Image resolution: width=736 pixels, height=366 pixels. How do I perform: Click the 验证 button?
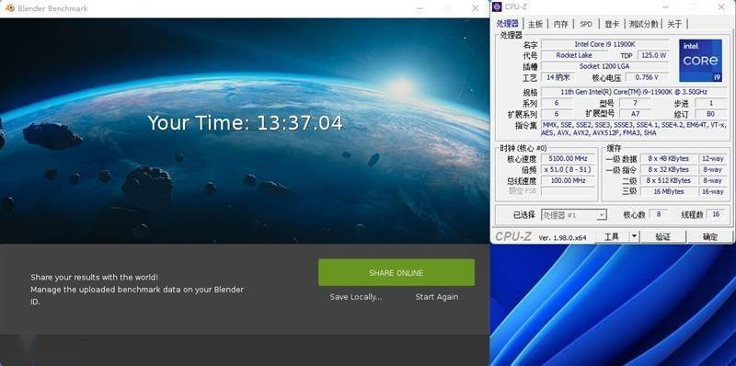click(x=662, y=237)
